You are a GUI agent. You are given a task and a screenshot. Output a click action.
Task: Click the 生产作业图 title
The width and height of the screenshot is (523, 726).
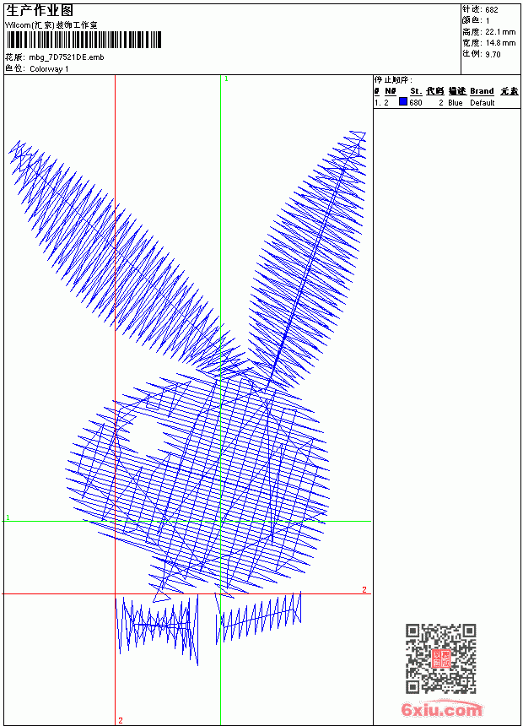click(40, 10)
